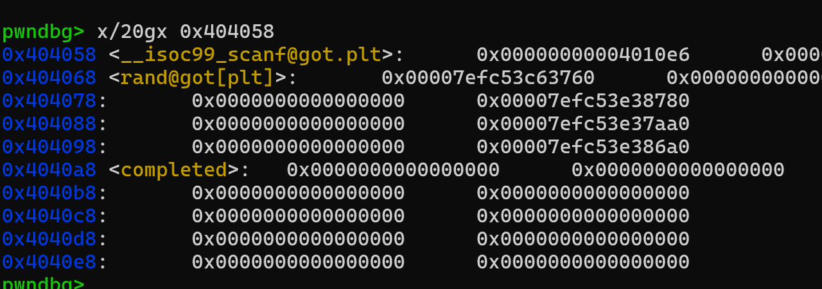Click the completed symbol label
The height and width of the screenshot is (289, 822).
pos(174,170)
